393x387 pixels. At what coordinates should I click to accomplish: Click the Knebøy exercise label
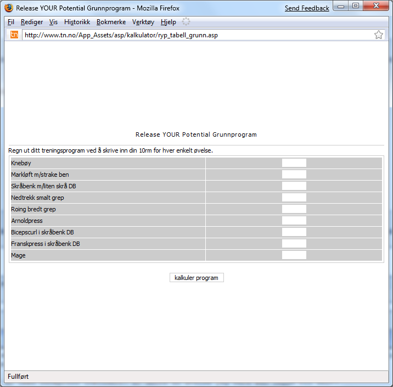[21, 163]
